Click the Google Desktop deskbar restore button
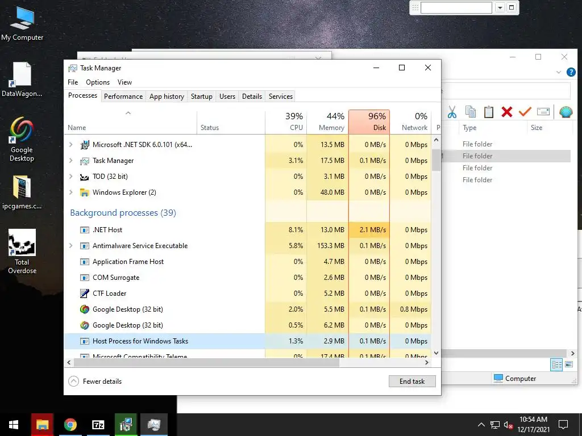This screenshot has width=582, height=436. click(512, 7)
